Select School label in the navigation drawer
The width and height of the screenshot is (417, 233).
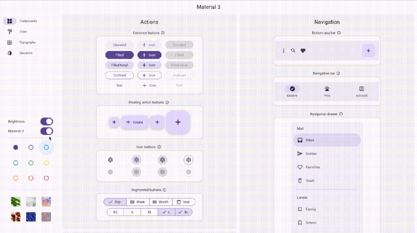tap(327, 223)
